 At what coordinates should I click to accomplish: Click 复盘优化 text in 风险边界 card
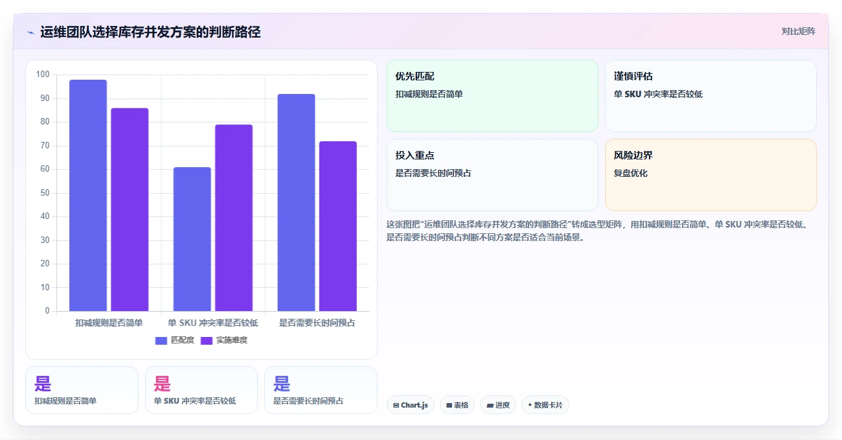point(631,173)
